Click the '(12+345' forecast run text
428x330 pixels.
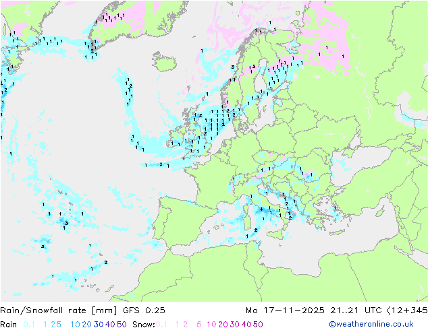(407, 310)
